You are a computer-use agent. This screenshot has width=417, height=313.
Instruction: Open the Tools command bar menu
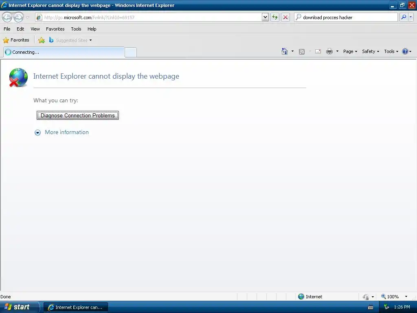(391, 51)
